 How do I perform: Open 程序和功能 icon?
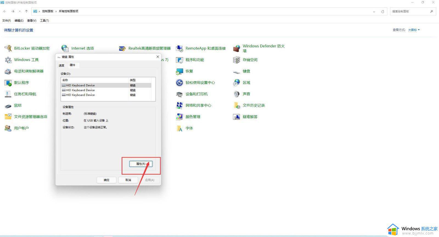click(179, 60)
